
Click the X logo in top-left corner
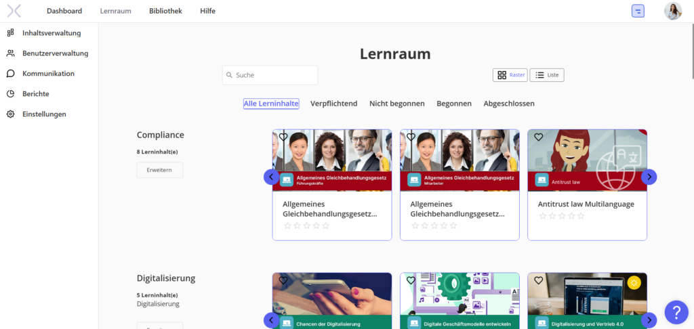pos(14,11)
